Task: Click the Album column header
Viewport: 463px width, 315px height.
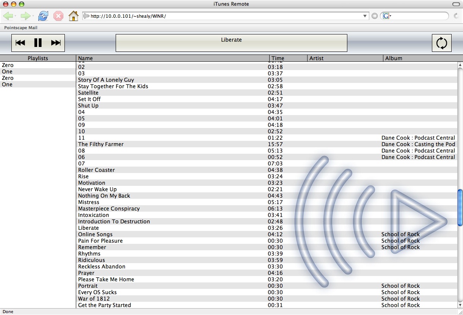Action: (x=394, y=58)
